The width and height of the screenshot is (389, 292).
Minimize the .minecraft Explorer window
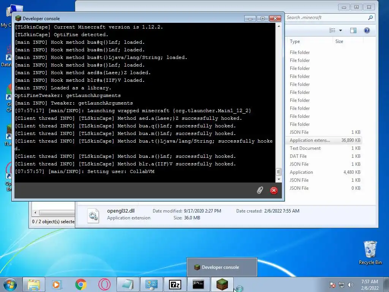344,7
